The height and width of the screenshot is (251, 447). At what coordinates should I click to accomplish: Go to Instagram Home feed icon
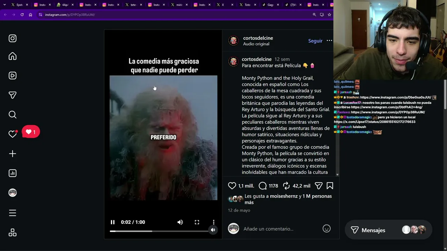point(13,56)
